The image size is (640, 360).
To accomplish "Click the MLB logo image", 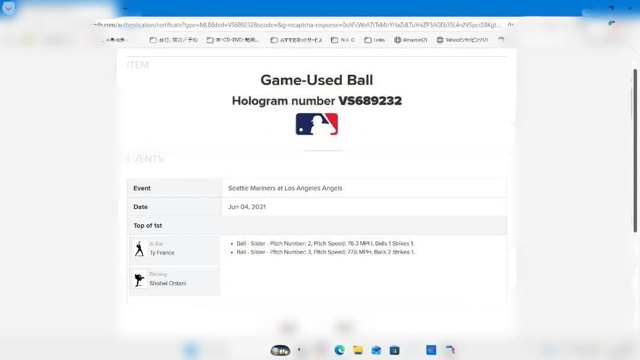I will [316, 124].
